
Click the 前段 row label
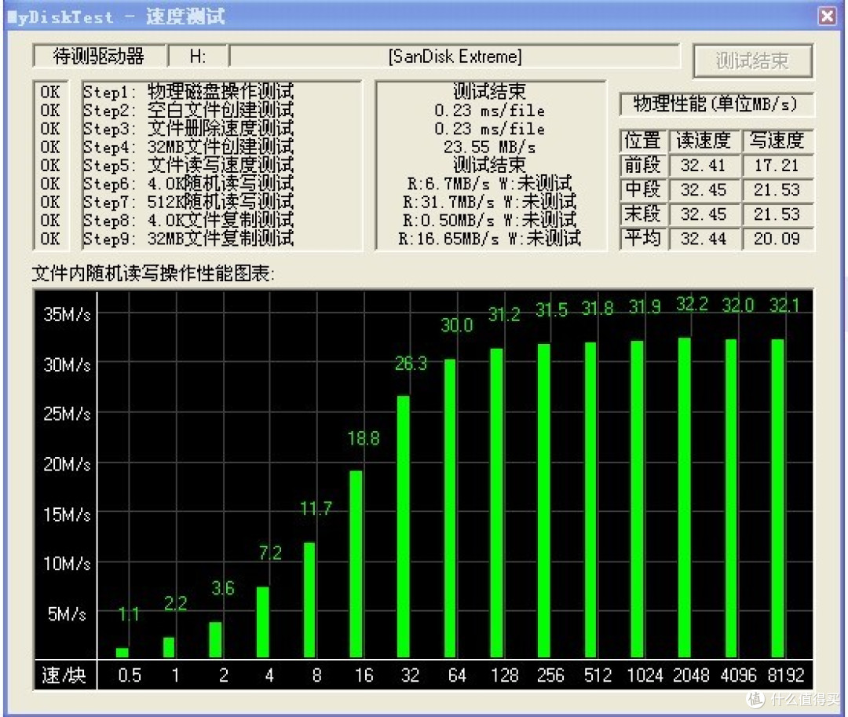(642, 165)
